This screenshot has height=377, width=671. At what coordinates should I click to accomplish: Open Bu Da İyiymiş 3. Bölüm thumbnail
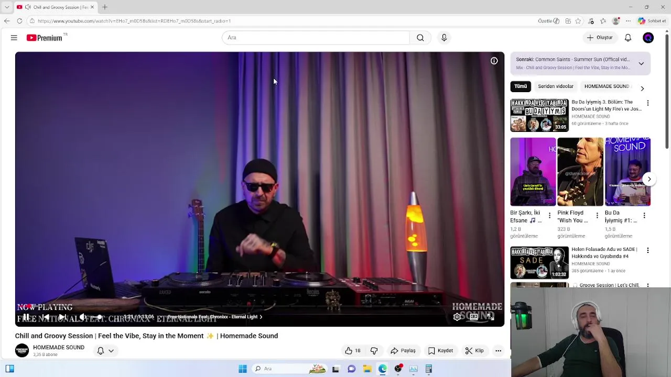pos(539,115)
